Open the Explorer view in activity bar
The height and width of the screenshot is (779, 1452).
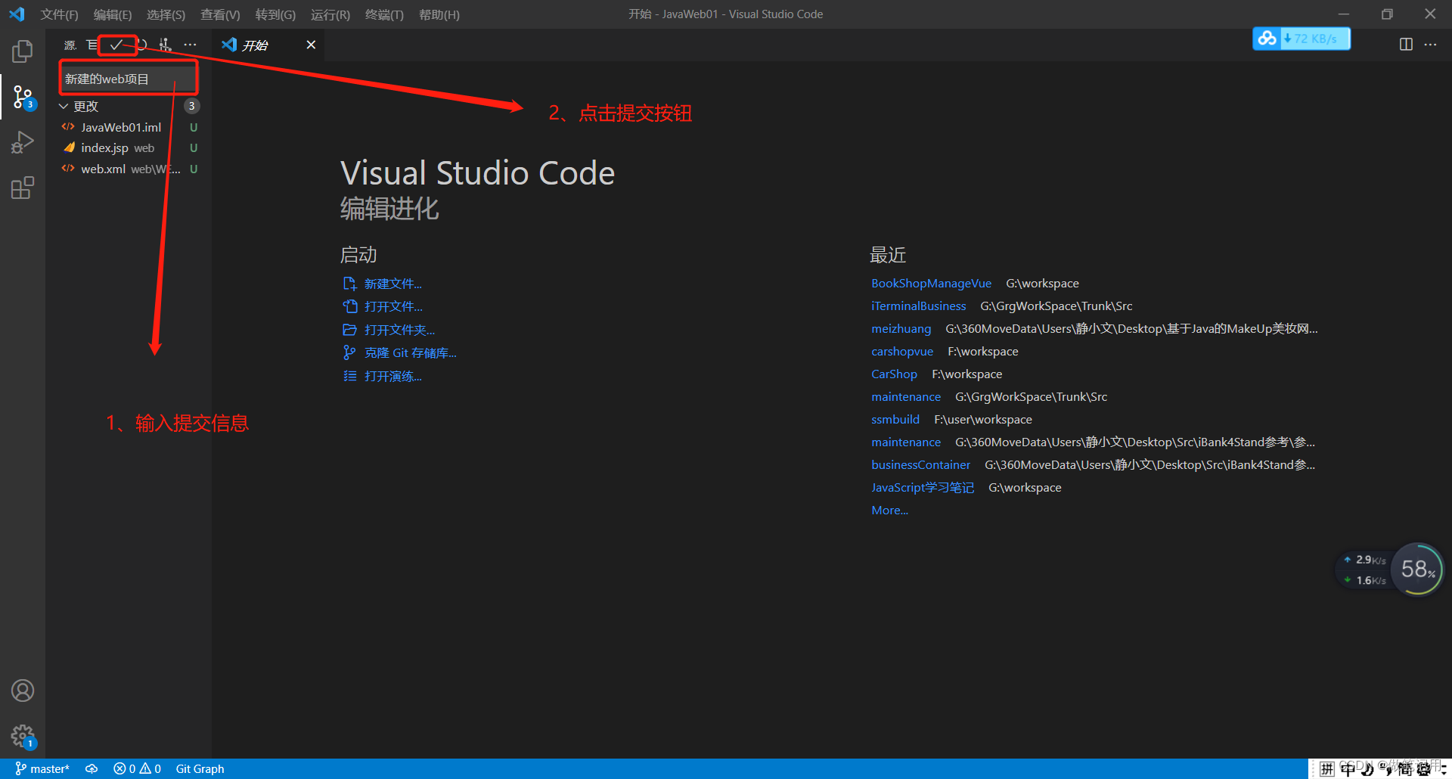point(23,51)
